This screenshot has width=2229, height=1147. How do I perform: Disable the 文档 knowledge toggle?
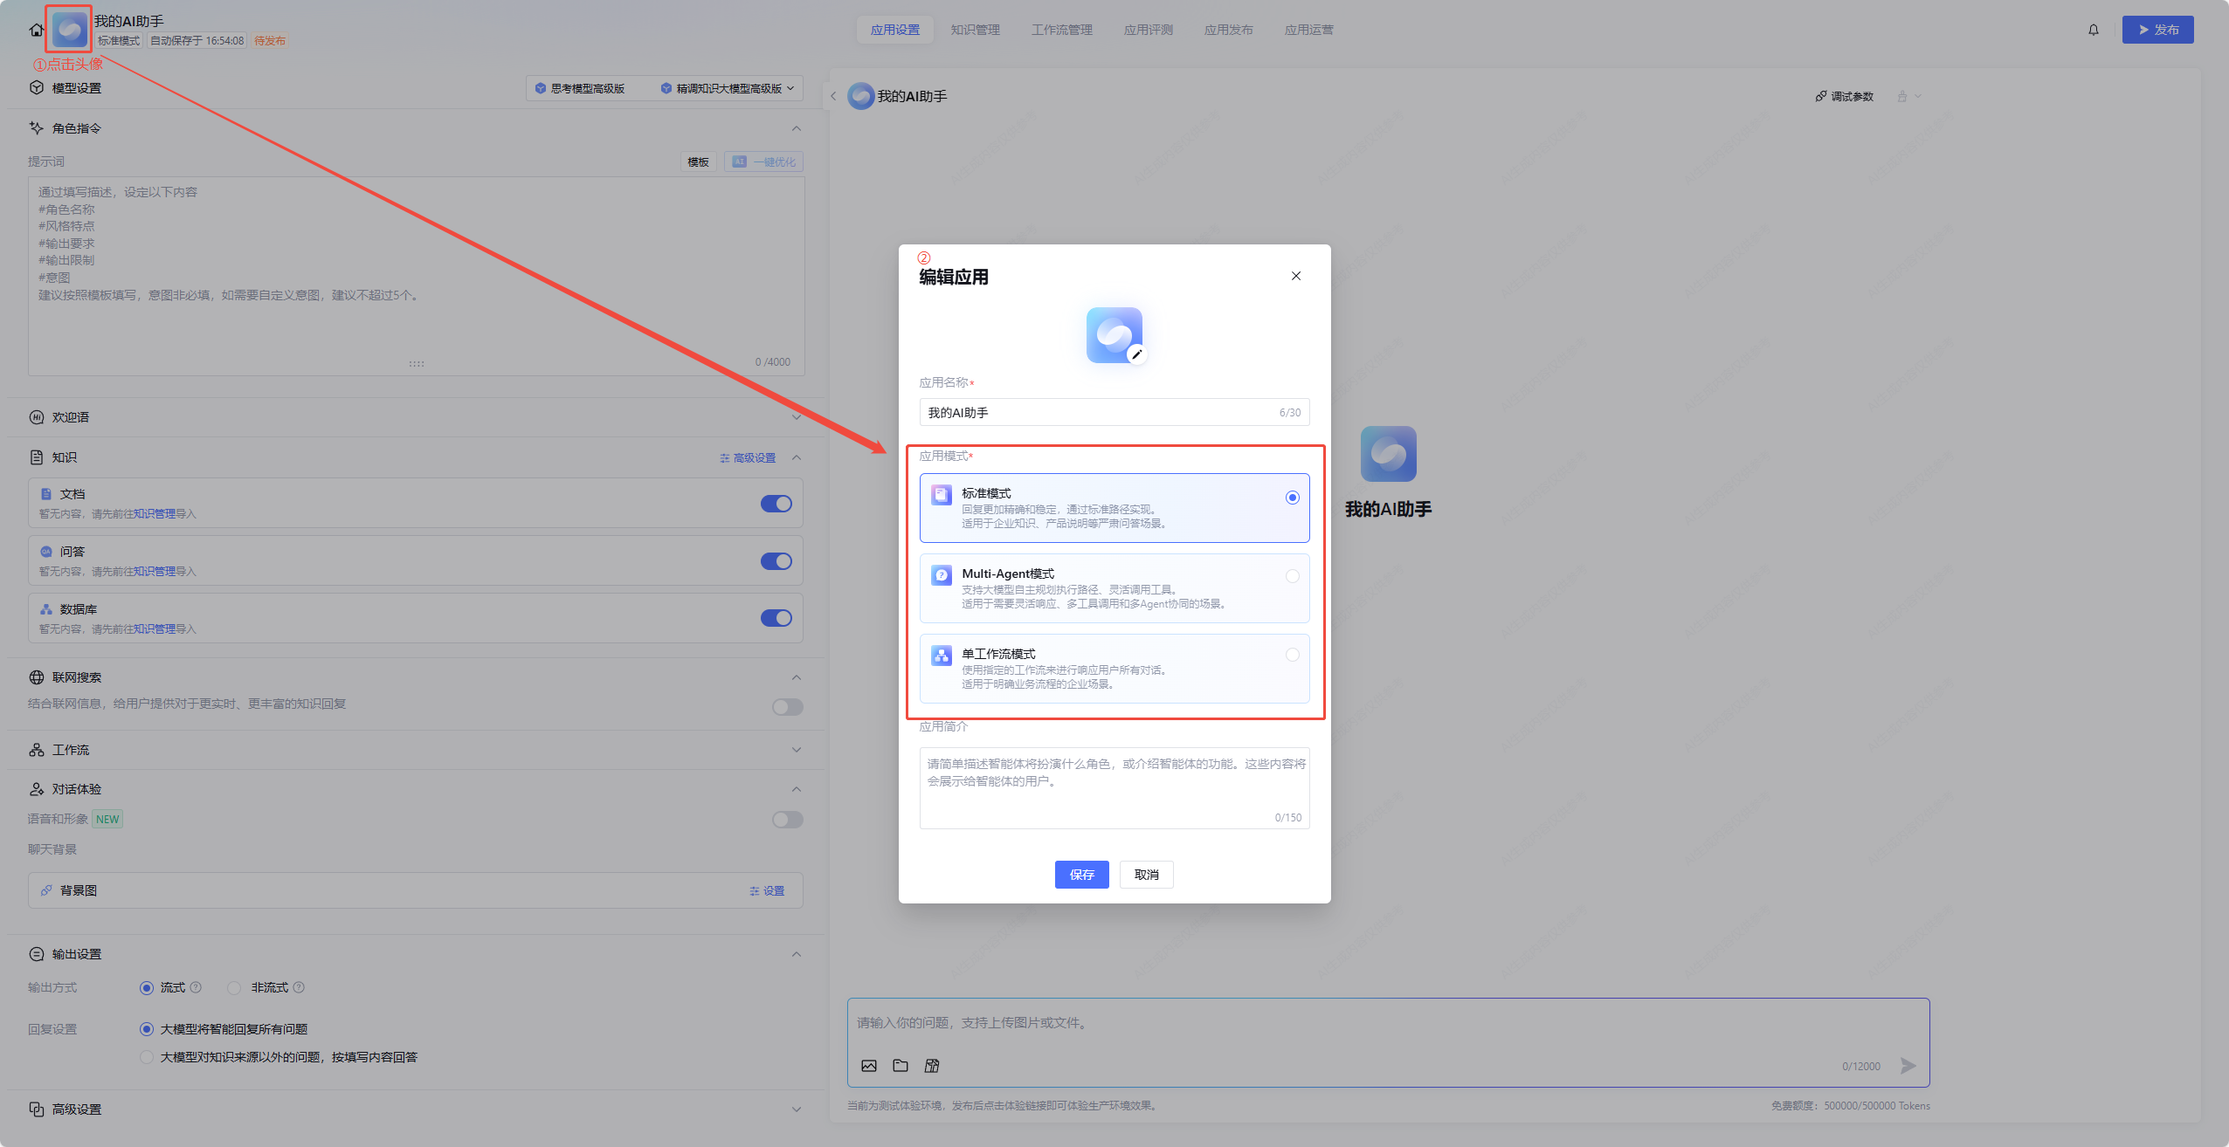[776, 504]
